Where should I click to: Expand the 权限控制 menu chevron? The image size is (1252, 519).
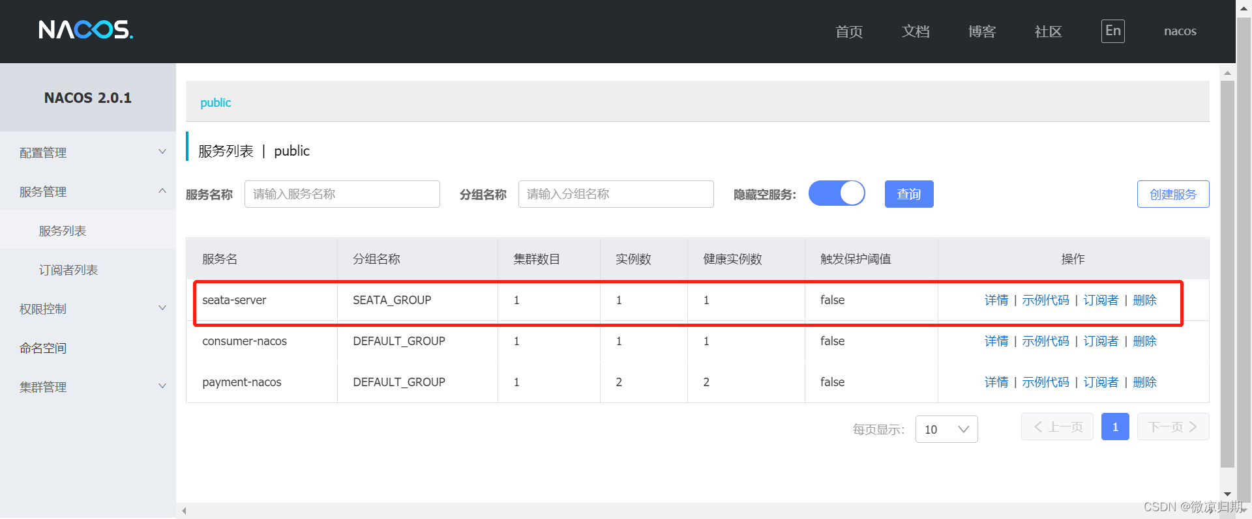pos(162,308)
